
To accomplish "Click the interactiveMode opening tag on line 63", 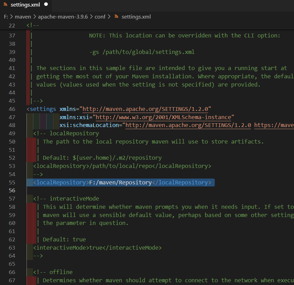I will tap(61, 248).
